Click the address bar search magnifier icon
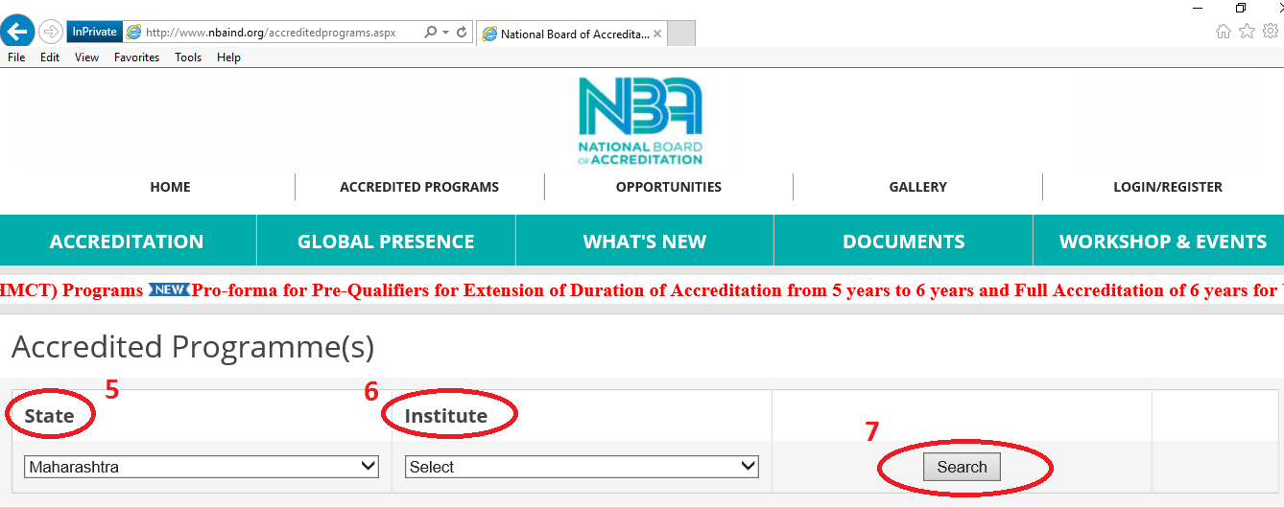 pyautogui.click(x=430, y=32)
